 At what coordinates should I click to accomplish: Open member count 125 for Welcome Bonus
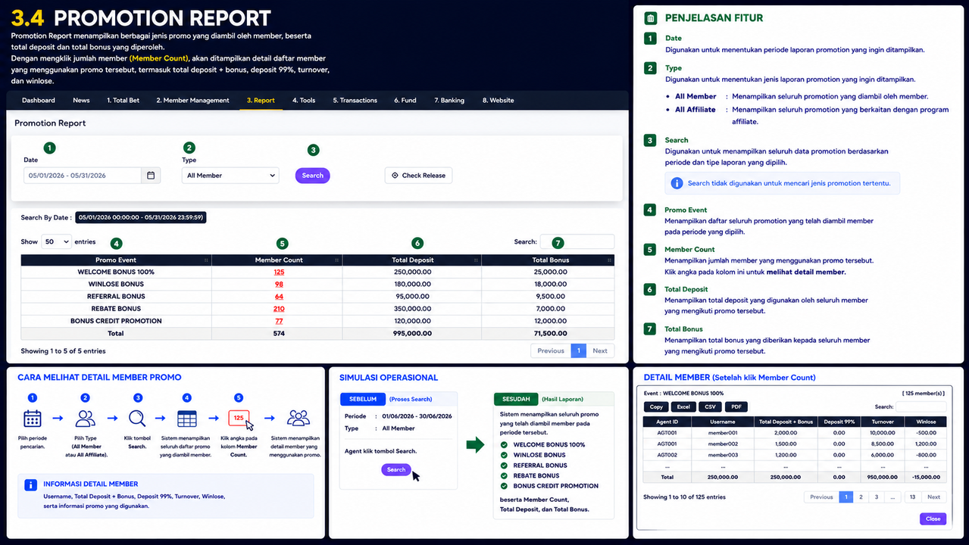tap(279, 272)
